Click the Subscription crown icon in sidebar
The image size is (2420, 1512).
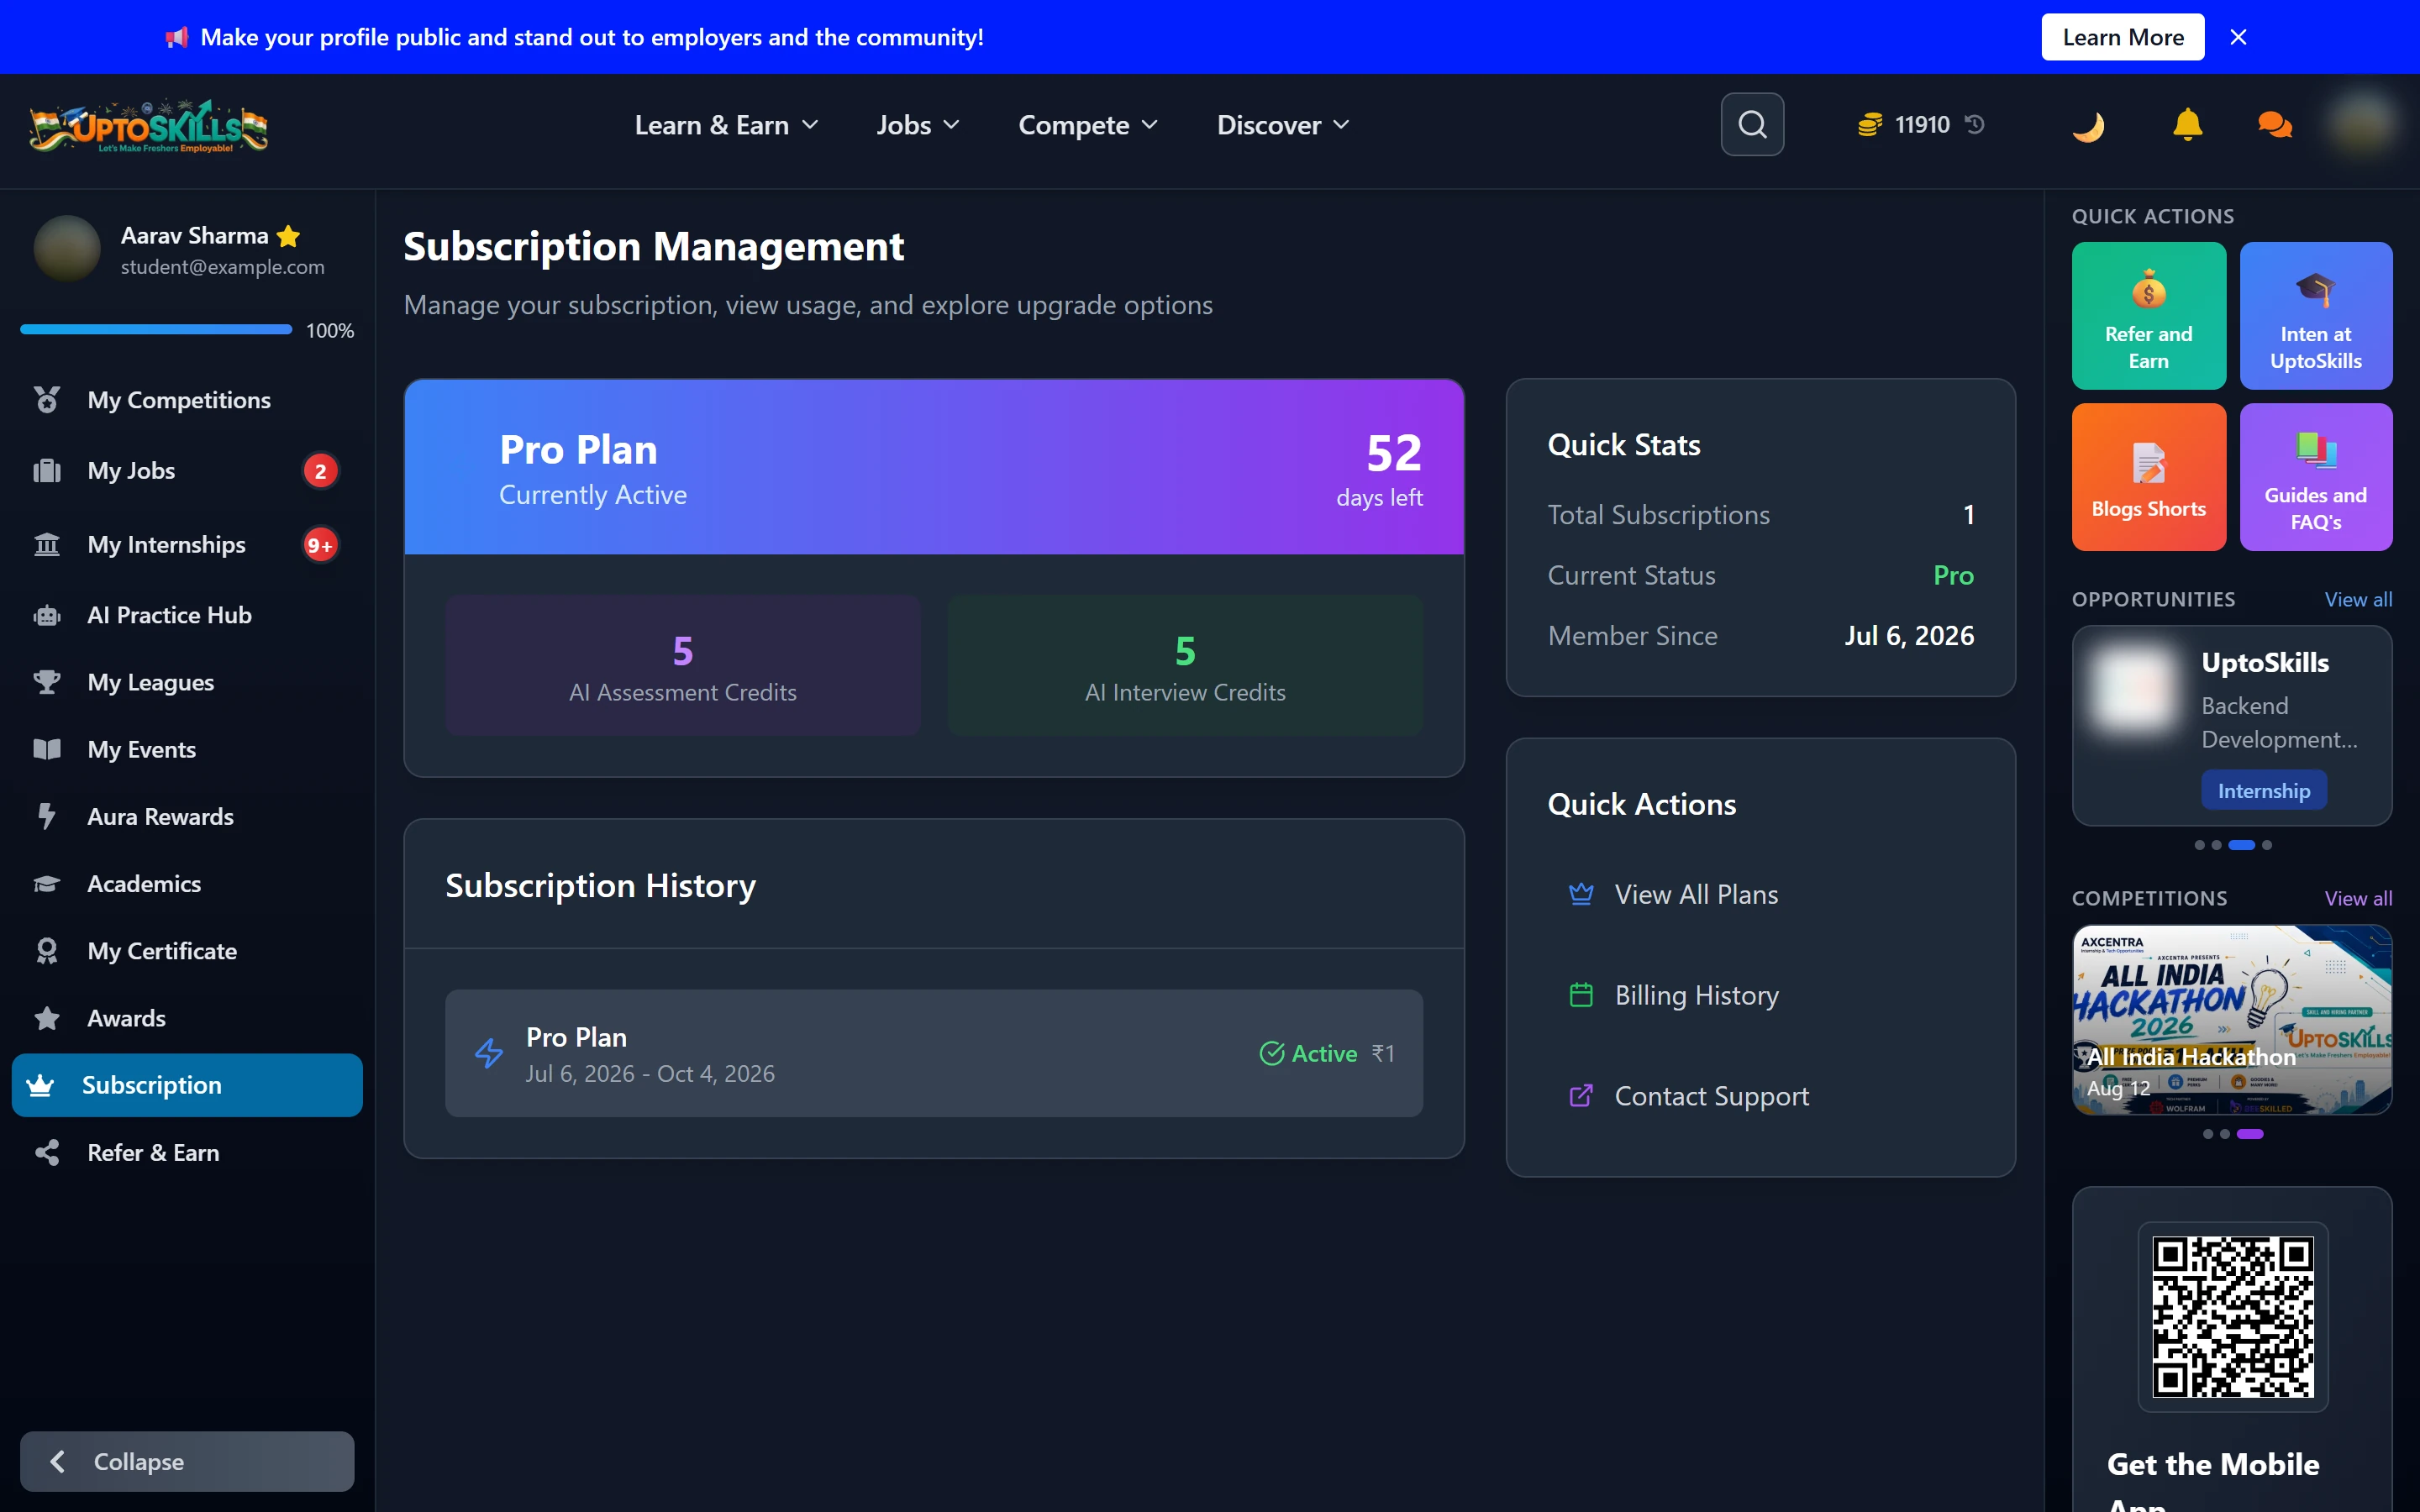point(40,1085)
